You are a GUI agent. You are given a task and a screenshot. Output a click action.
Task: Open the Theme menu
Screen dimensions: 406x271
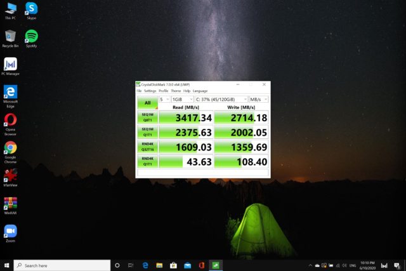point(176,91)
